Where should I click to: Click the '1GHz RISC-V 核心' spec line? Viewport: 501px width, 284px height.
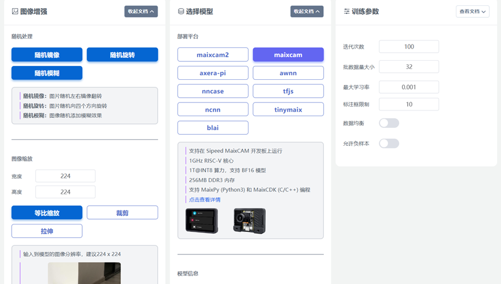[x=211, y=160]
